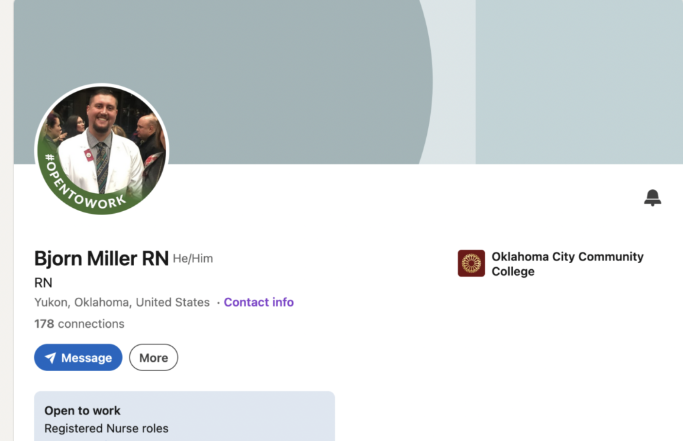The image size is (683, 441).
Task: View the 178 connections list
Action: [79, 324]
